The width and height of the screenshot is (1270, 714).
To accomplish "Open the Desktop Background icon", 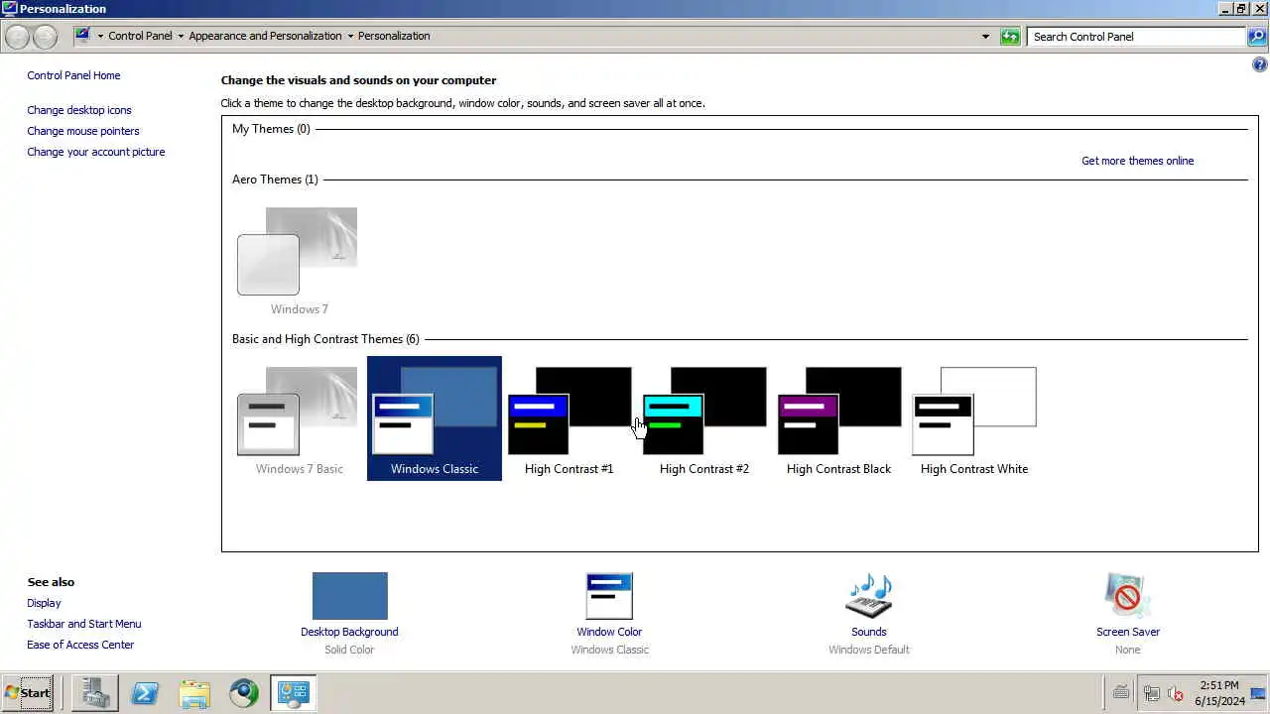I will point(349,596).
